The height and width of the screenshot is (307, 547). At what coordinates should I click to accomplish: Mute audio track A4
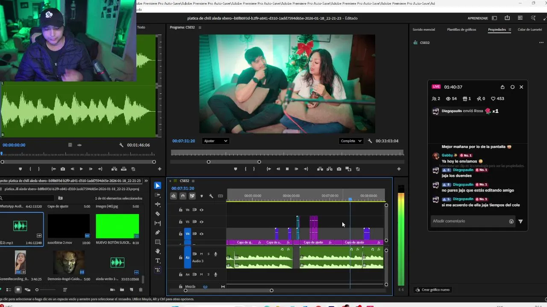[x=201, y=275]
